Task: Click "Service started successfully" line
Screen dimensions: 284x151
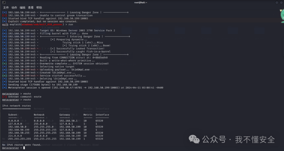Action: click(x=44, y=75)
